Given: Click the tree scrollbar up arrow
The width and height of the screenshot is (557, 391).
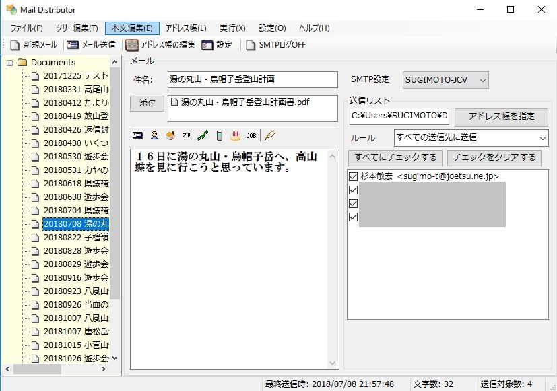Looking at the screenshot, I should pyautogui.click(x=114, y=63).
